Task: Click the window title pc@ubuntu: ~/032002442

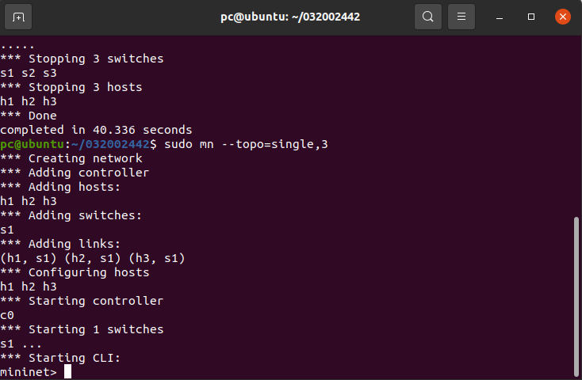Action: click(290, 16)
